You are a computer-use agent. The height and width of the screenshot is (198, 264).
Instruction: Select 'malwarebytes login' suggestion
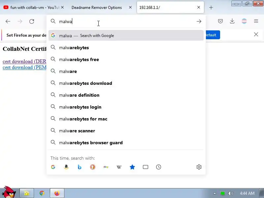(126, 107)
